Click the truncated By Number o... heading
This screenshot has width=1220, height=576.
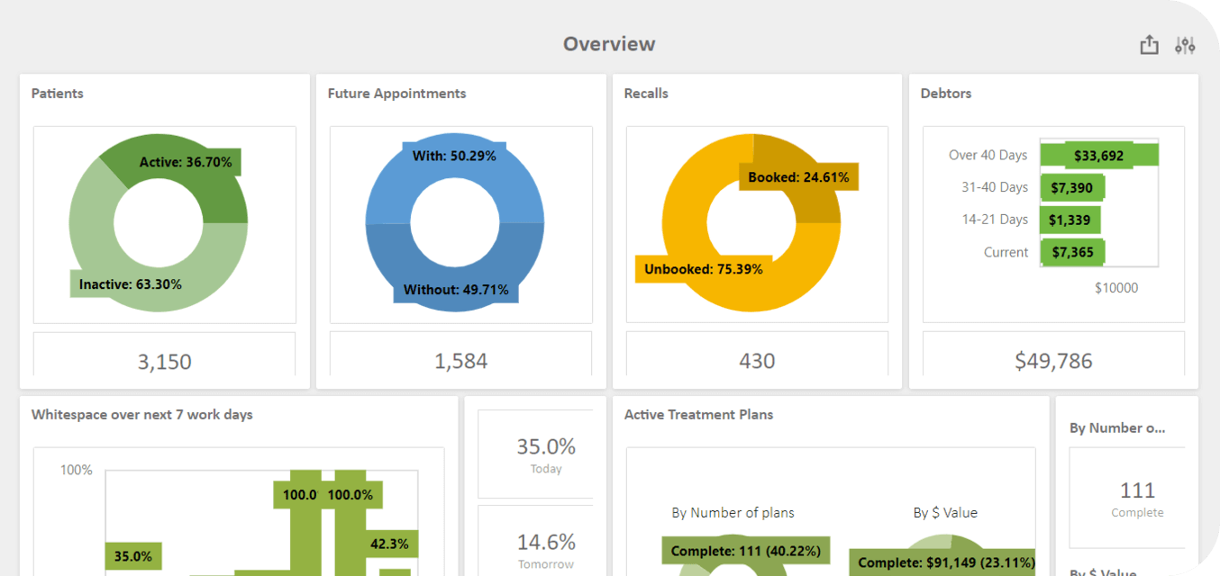click(1117, 428)
